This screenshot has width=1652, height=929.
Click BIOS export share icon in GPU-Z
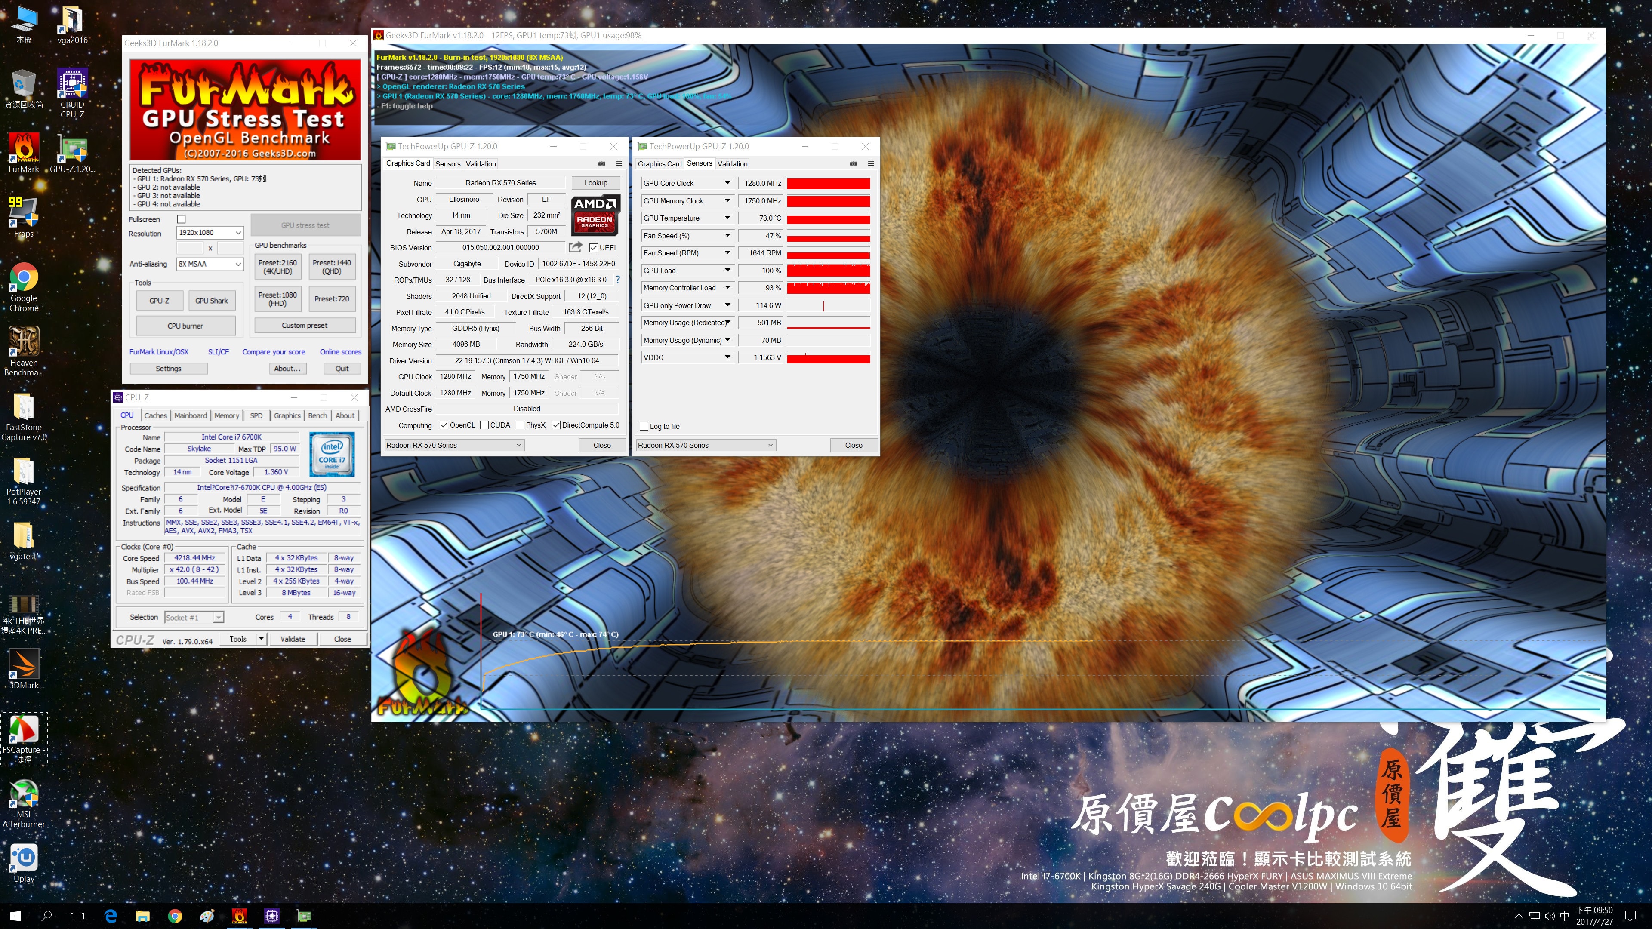[x=575, y=247]
